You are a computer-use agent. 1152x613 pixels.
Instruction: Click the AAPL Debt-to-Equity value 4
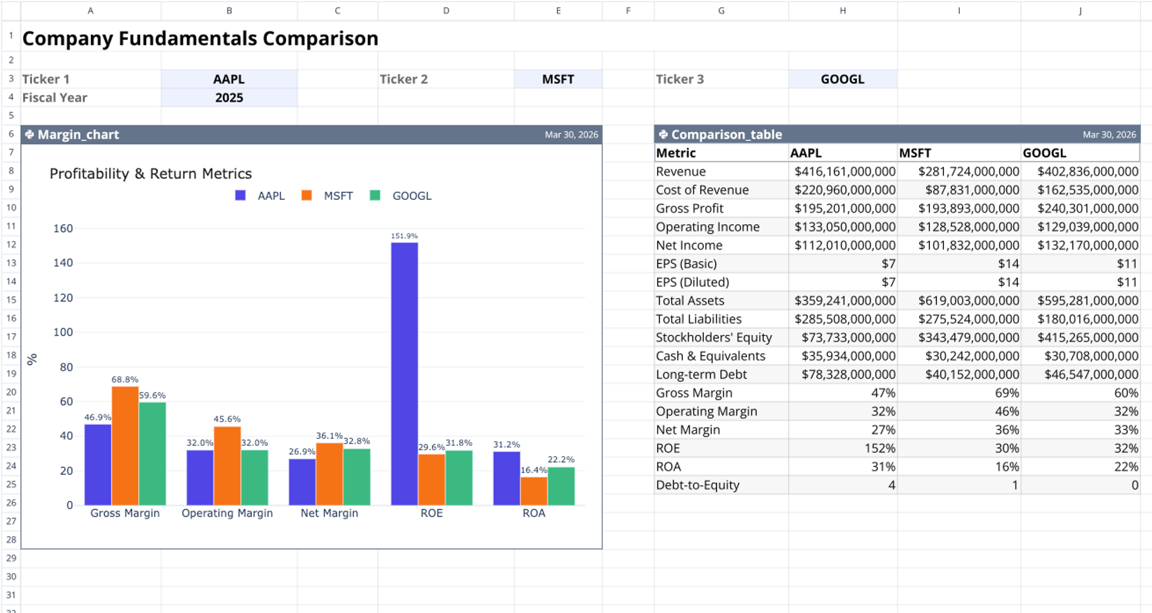pyautogui.click(x=891, y=485)
